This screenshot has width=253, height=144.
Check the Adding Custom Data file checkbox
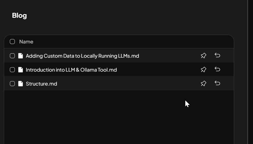[12, 56]
